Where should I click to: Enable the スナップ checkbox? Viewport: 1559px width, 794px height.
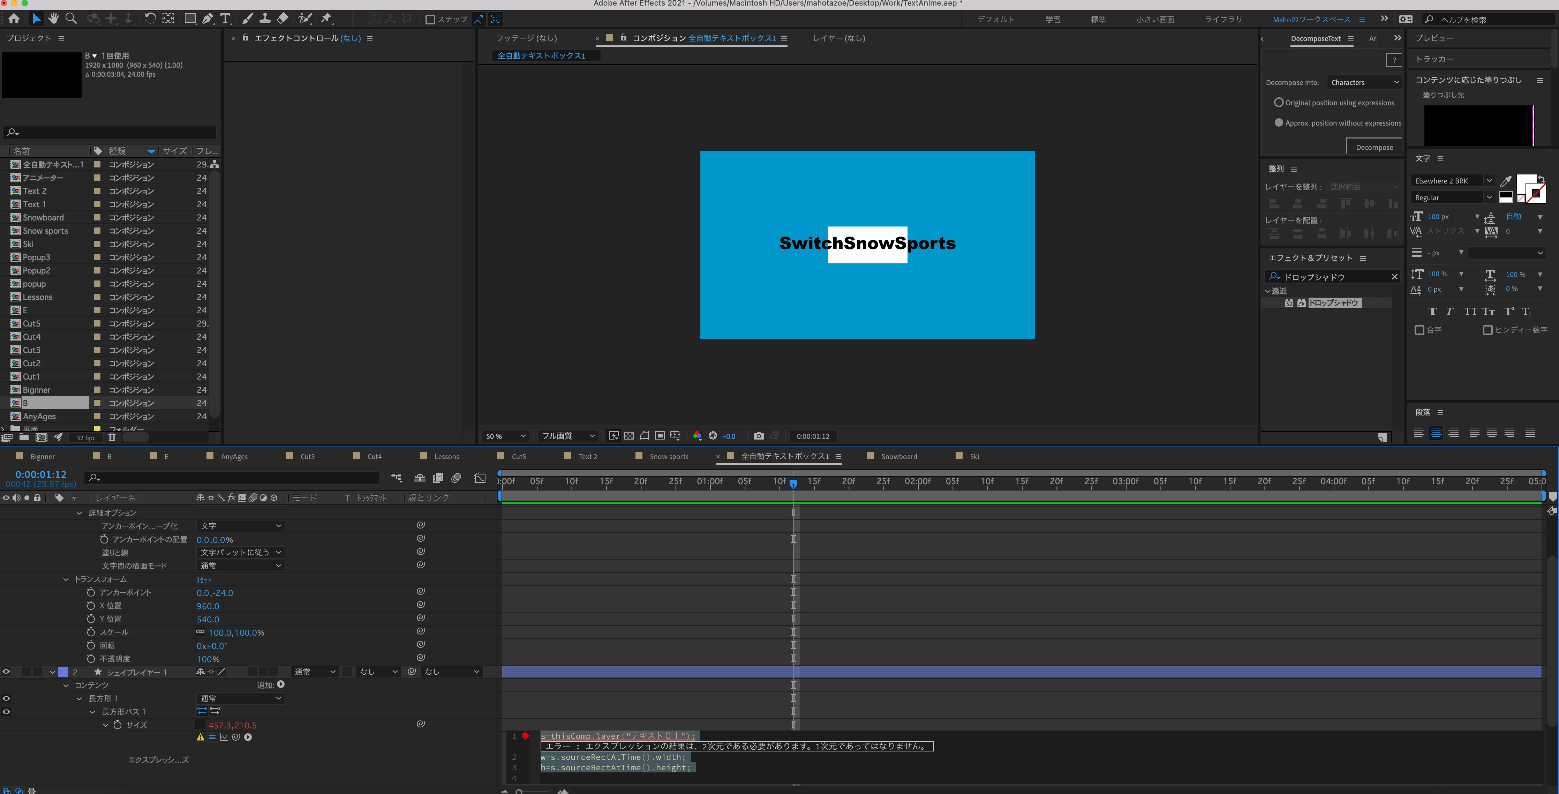430,20
